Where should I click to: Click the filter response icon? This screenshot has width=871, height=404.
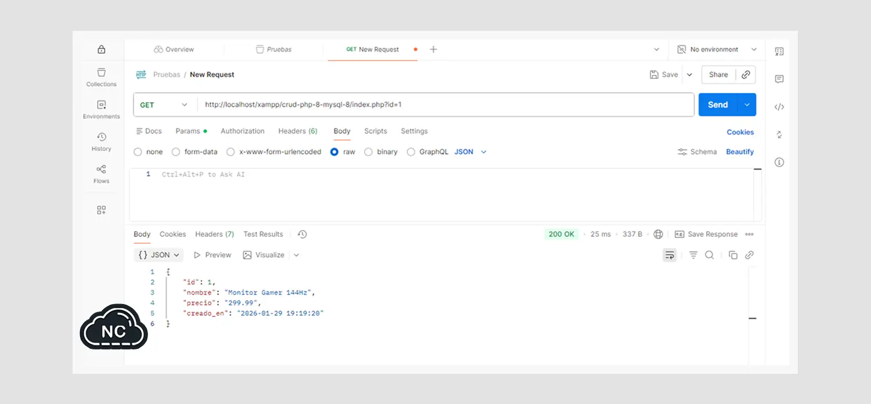pos(693,255)
